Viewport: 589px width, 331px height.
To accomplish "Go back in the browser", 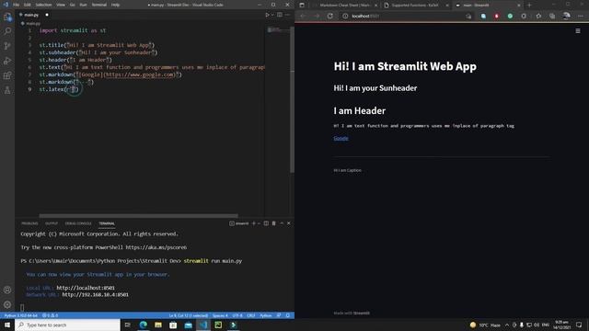I will pyautogui.click(x=303, y=17).
